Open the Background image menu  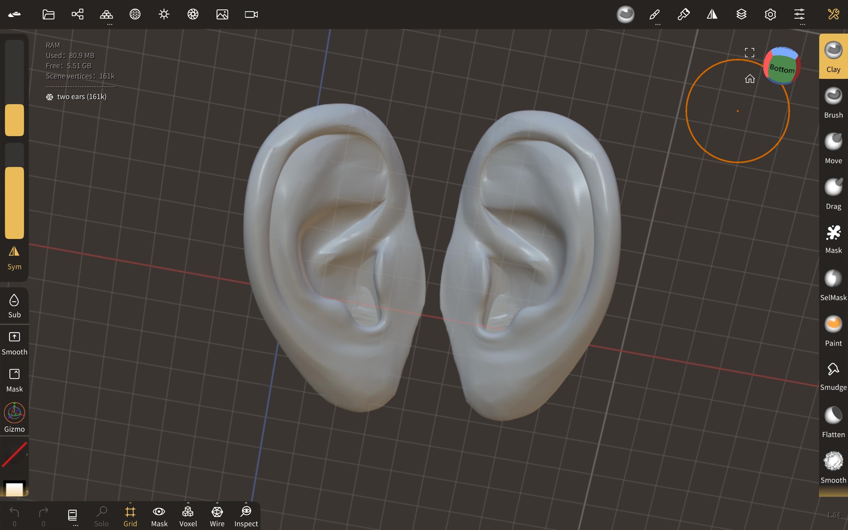pos(222,15)
